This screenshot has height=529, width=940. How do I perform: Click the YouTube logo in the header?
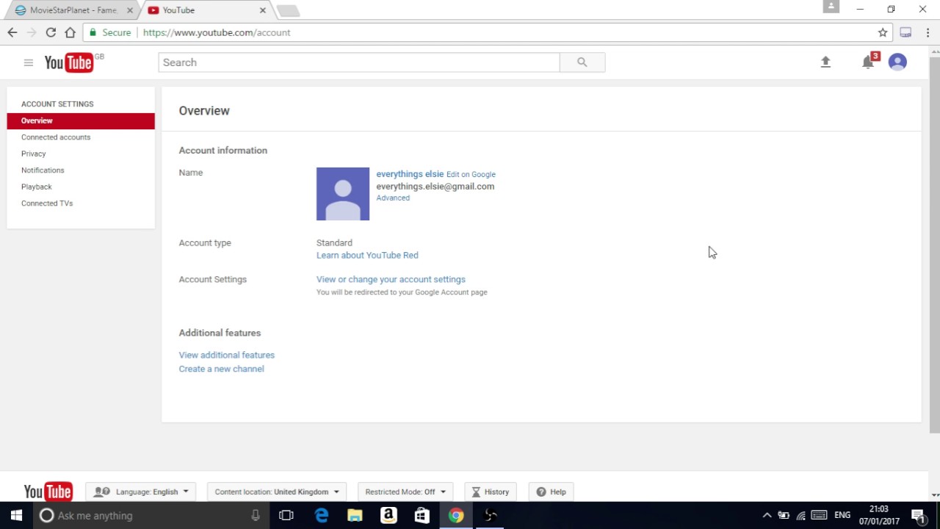69,62
